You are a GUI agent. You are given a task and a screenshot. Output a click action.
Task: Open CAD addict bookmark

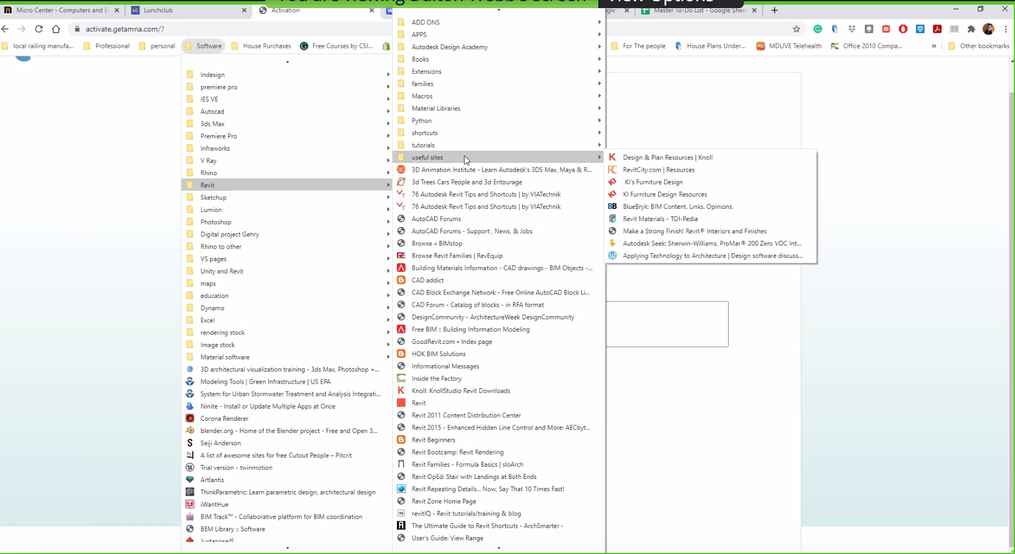[x=499, y=280]
